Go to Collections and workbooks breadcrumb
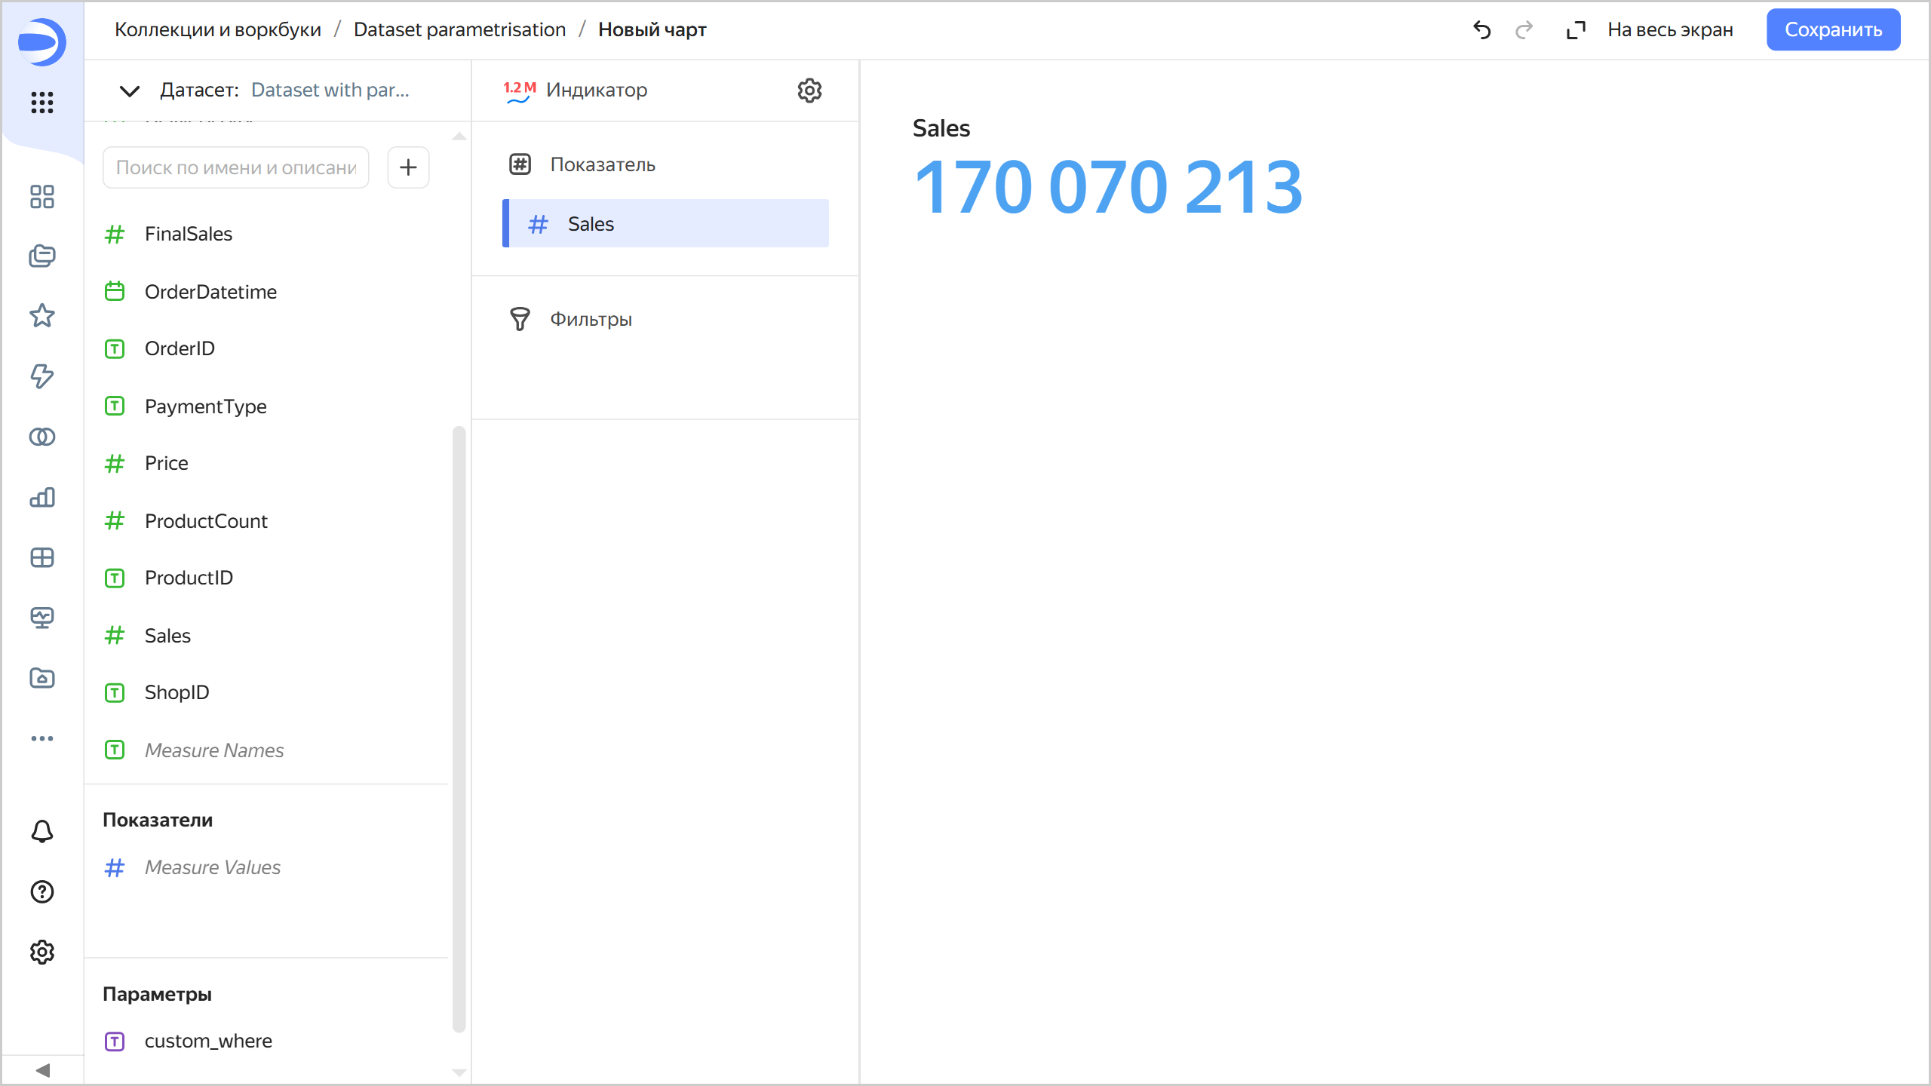The height and width of the screenshot is (1086, 1931). (218, 30)
